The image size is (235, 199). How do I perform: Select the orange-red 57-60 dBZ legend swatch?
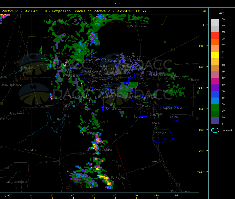coord(215,42)
